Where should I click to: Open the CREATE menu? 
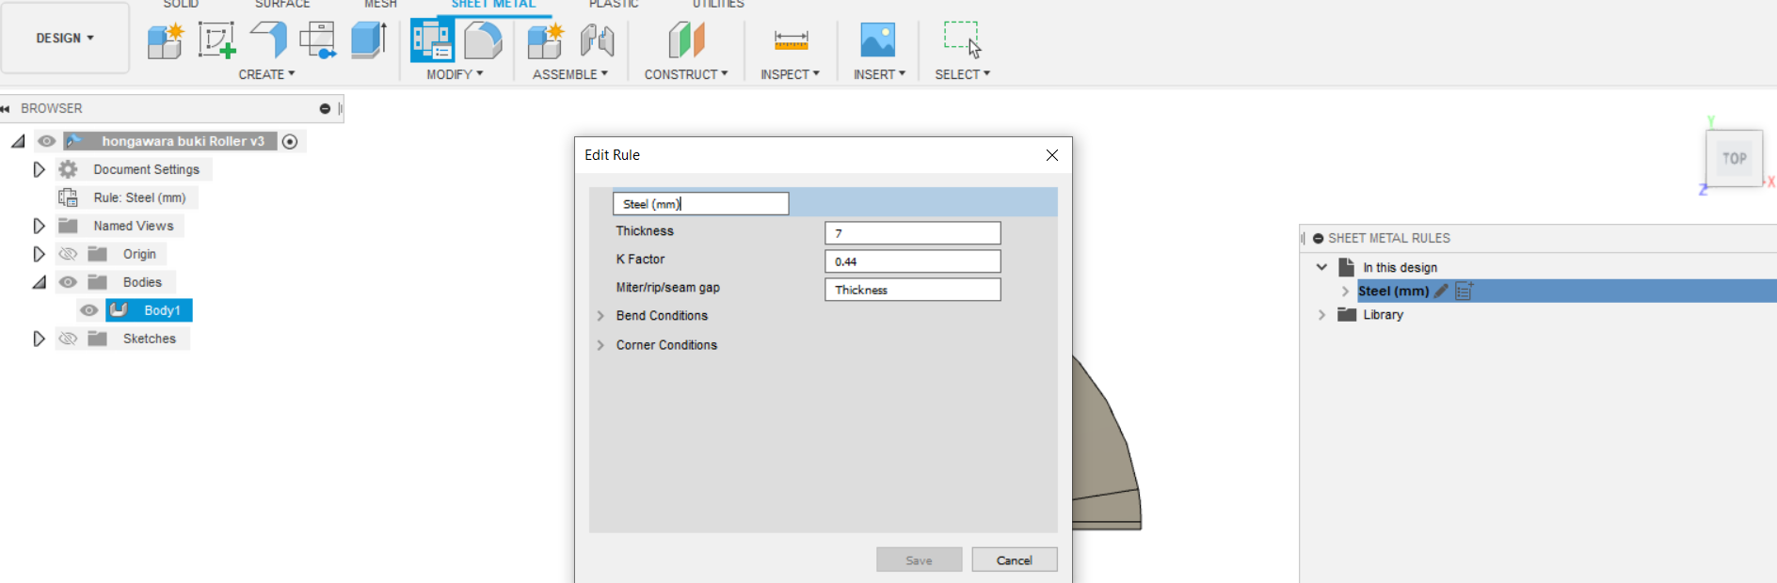tap(266, 74)
